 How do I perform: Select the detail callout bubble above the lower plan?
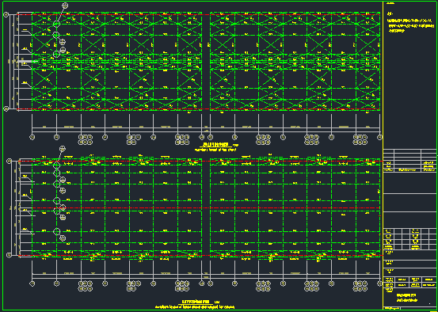tap(63, 148)
